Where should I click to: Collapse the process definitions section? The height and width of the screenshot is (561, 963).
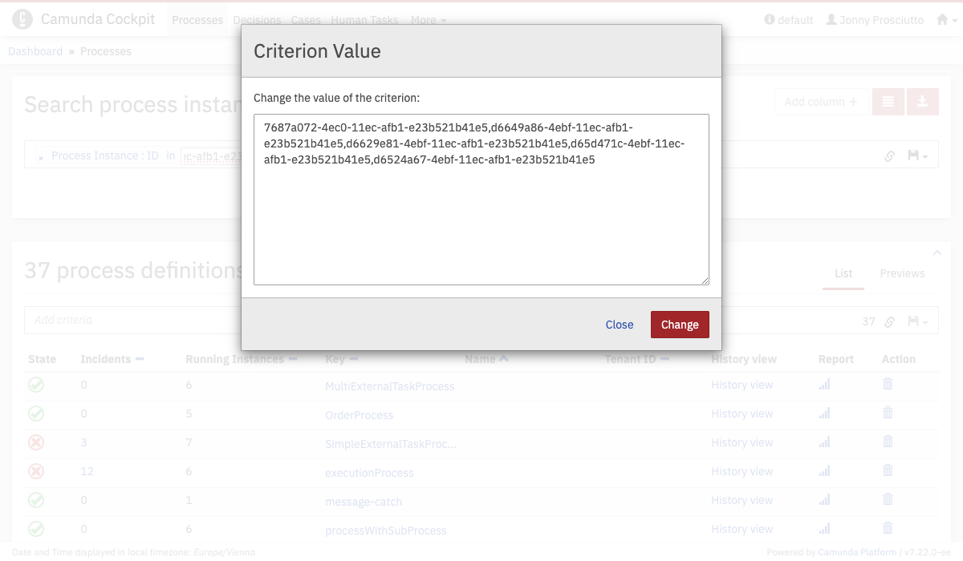[937, 253]
